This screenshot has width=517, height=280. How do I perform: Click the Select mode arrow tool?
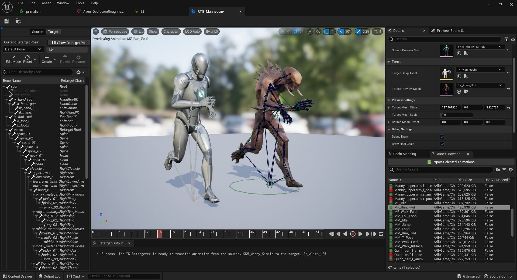(x=282, y=32)
